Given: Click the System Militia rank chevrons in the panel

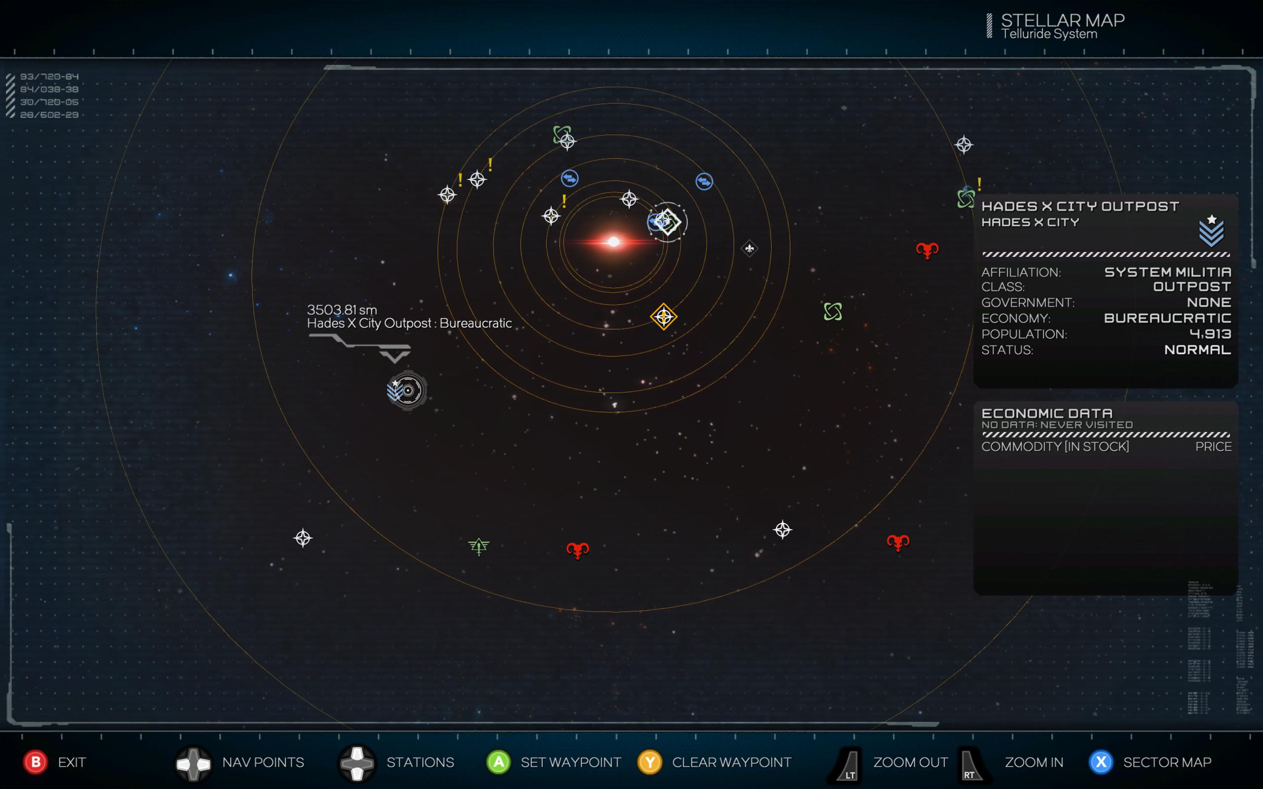Looking at the screenshot, I should click(x=1212, y=234).
